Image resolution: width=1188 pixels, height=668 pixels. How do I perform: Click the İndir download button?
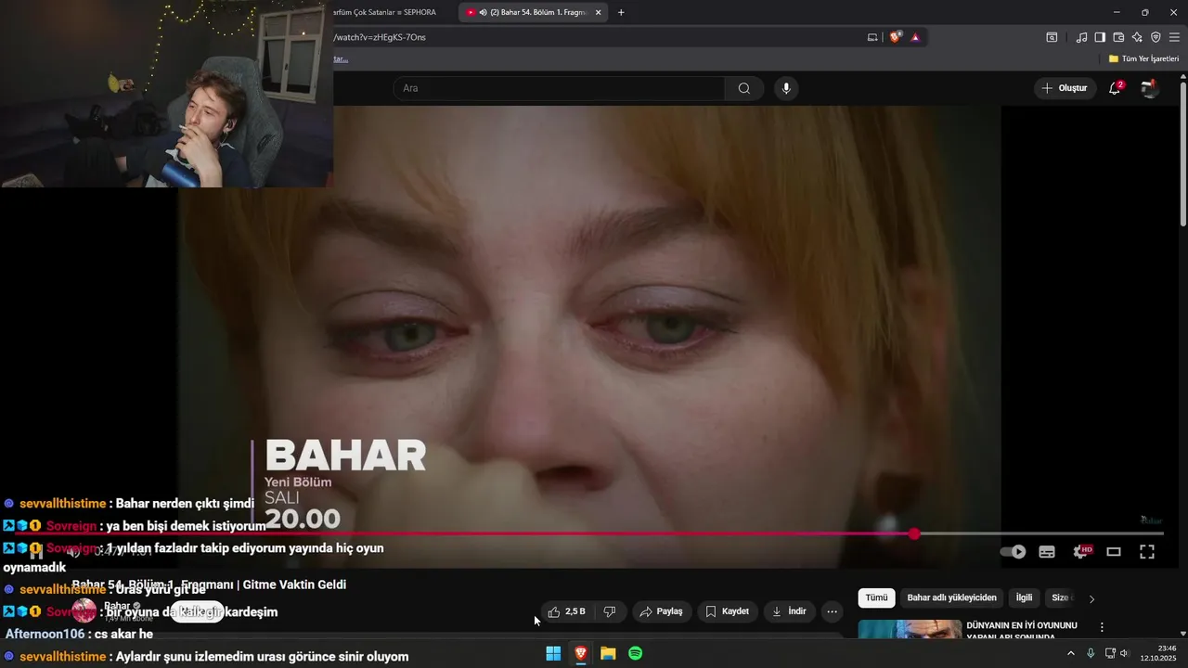789,611
